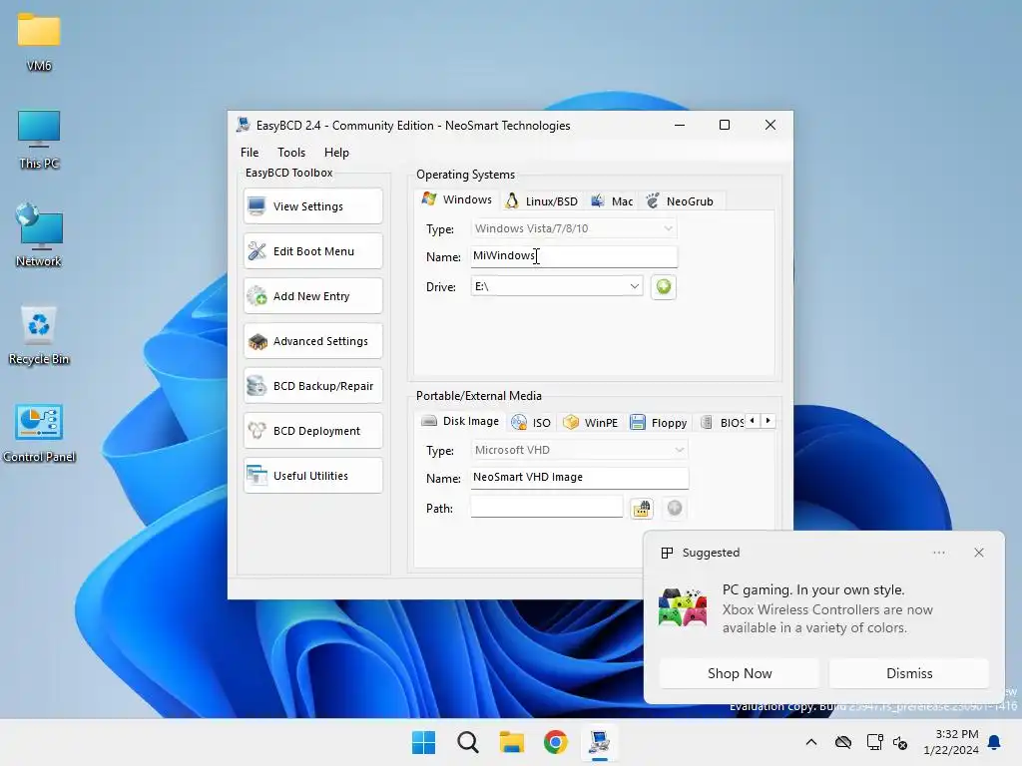Switch to the NeoGrub tab
Screen dimensions: 1022x766
click(x=680, y=201)
